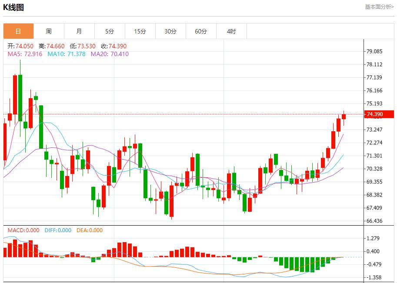The width and height of the screenshot is (397, 283).
Task: Select the 15分 interval tab
Action: click(140, 31)
